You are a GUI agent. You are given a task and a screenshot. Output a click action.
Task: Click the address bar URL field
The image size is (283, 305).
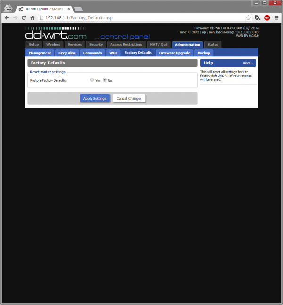141,17
